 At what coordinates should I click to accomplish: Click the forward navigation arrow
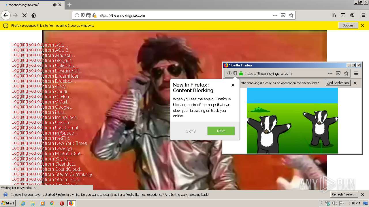[x=16, y=15]
